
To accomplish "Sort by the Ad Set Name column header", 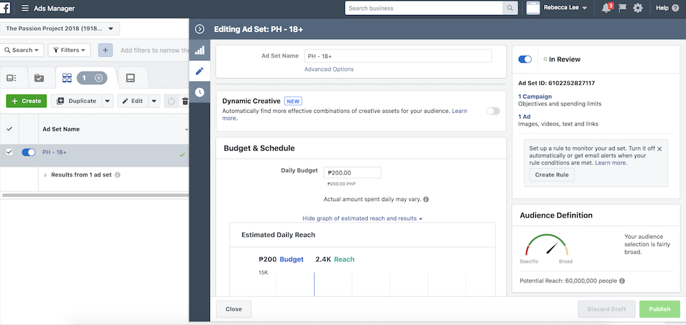I will pyautogui.click(x=61, y=129).
